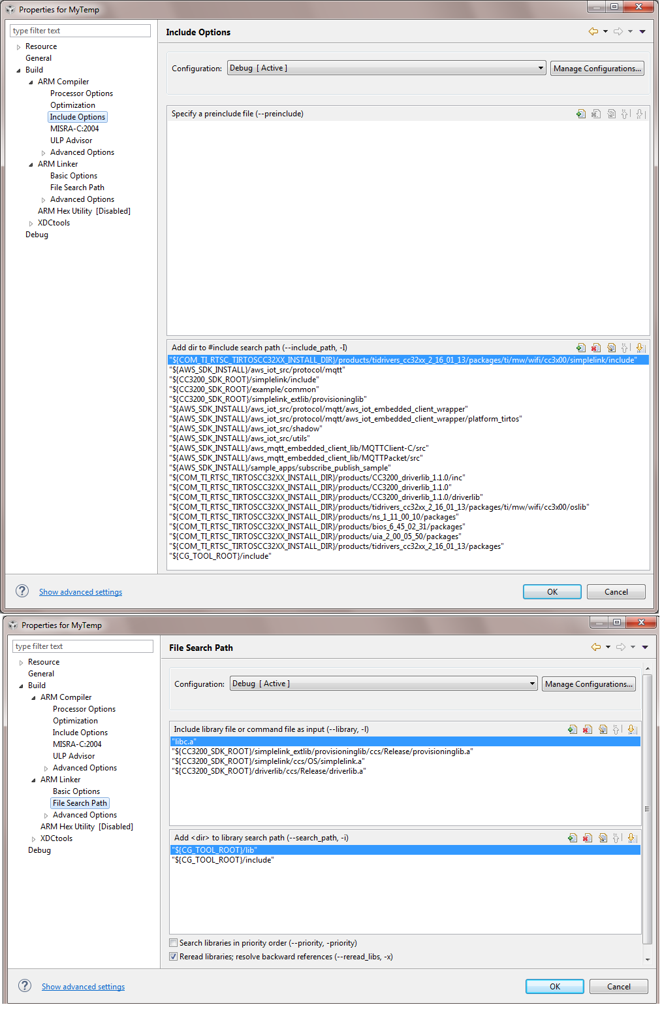The width and height of the screenshot is (662, 1009).
Task: Move Up icon in include search path section
Action: coord(625,348)
